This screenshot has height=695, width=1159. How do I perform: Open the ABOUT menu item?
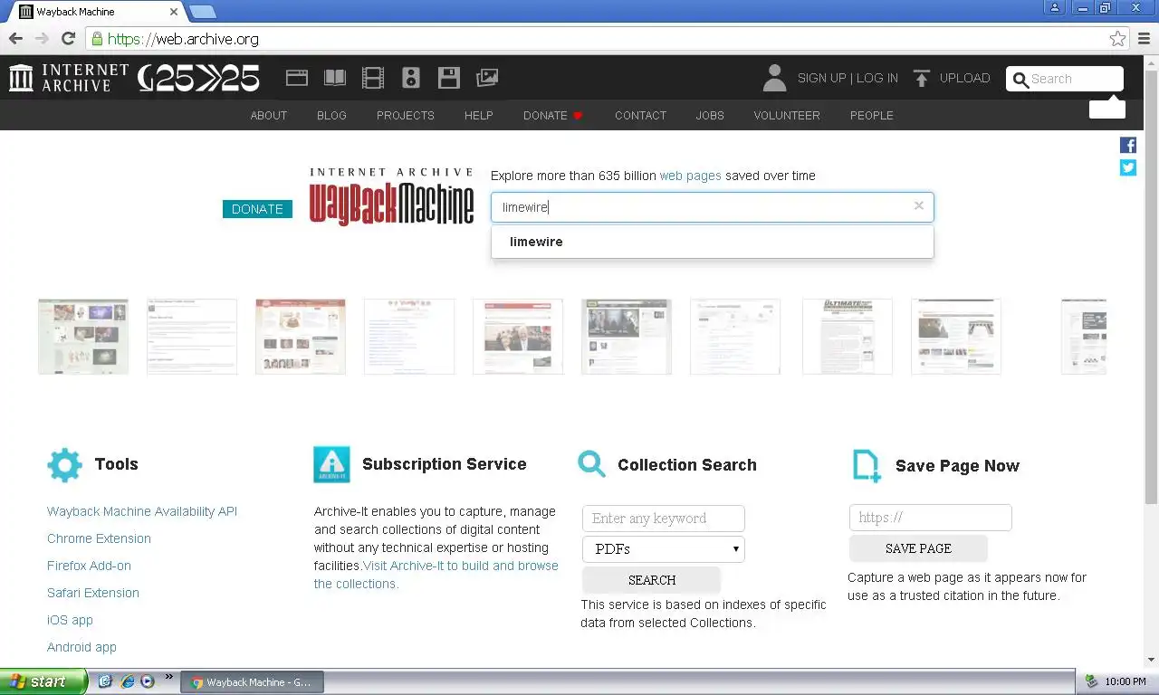[x=269, y=116]
